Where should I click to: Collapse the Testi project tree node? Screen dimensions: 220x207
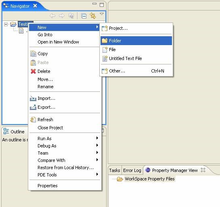coord(6,24)
